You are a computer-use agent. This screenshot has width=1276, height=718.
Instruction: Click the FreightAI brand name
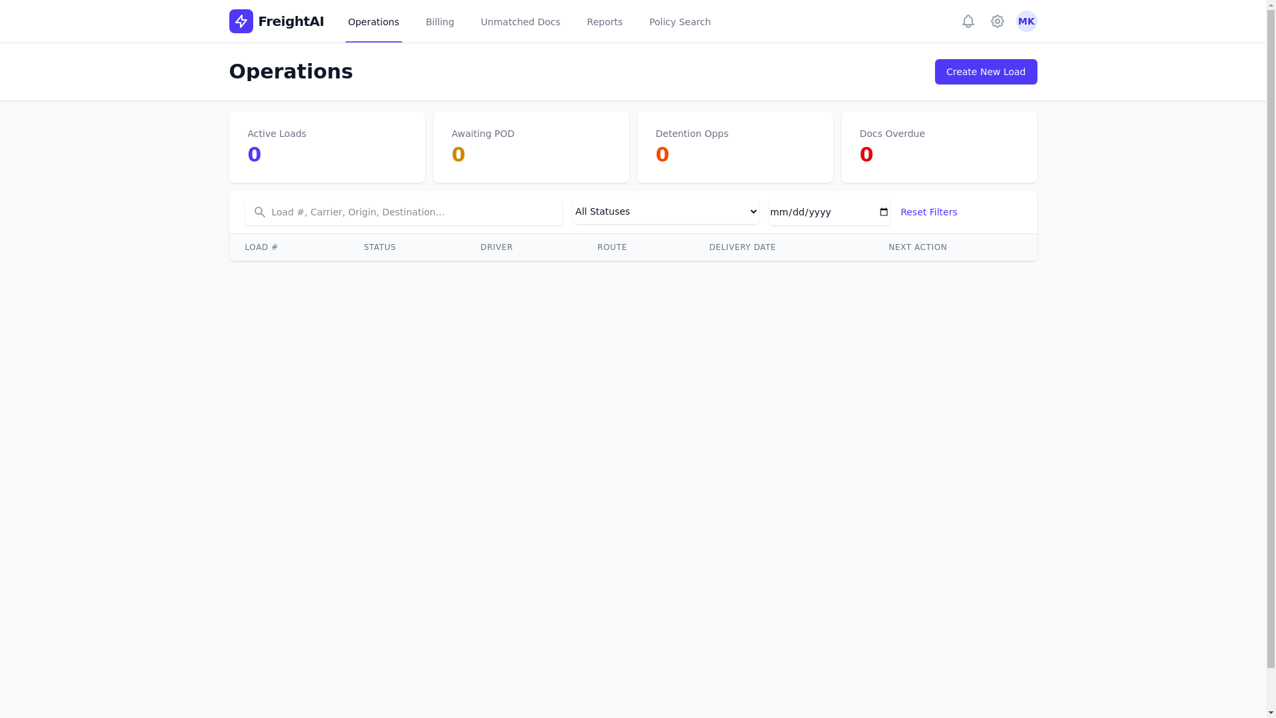click(x=291, y=21)
